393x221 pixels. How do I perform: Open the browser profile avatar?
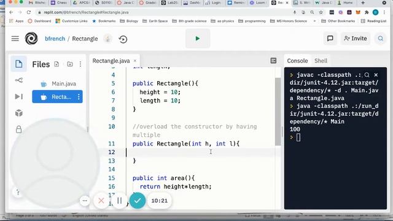tap(375, 12)
